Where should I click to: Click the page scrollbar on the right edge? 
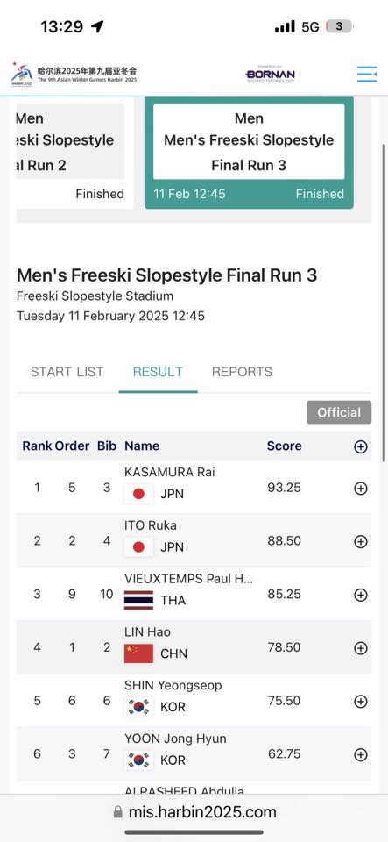click(383, 301)
